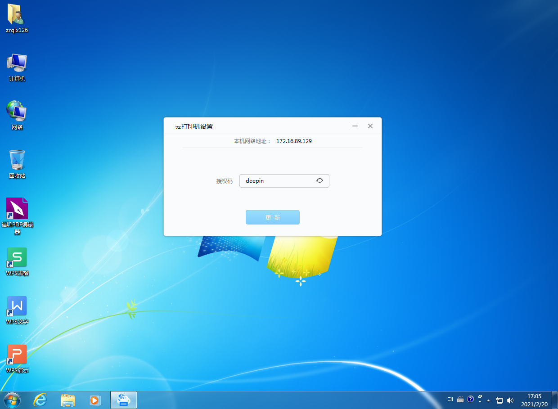The height and width of the screenshot is (409, 558).
Task: Open Windows Media Player from taskbar
Action: [95, 400]
